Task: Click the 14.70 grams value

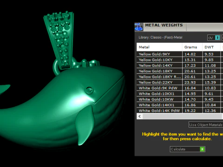Action: [190, 99]
